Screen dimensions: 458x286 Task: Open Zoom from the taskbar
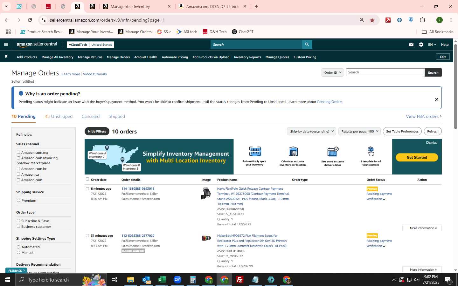point(177,280)
